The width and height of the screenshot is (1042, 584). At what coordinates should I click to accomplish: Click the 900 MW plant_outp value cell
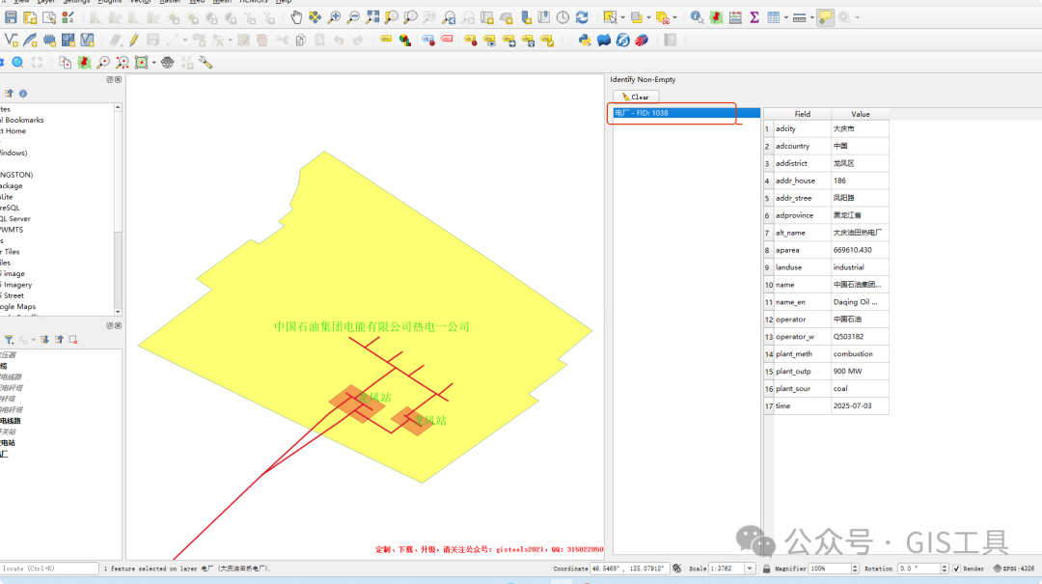tap(860, 371)
